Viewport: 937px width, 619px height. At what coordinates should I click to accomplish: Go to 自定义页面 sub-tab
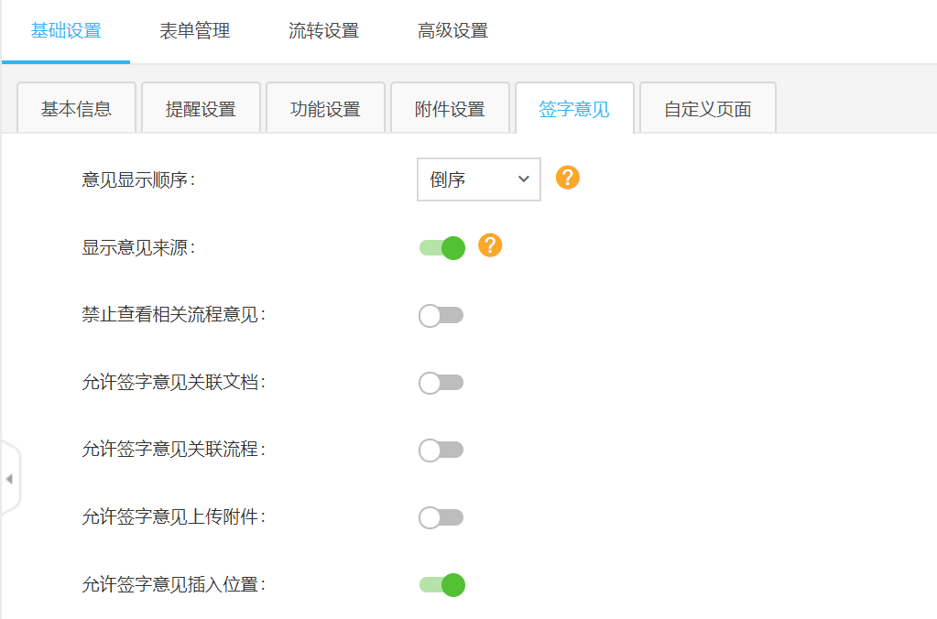(708, 109)
